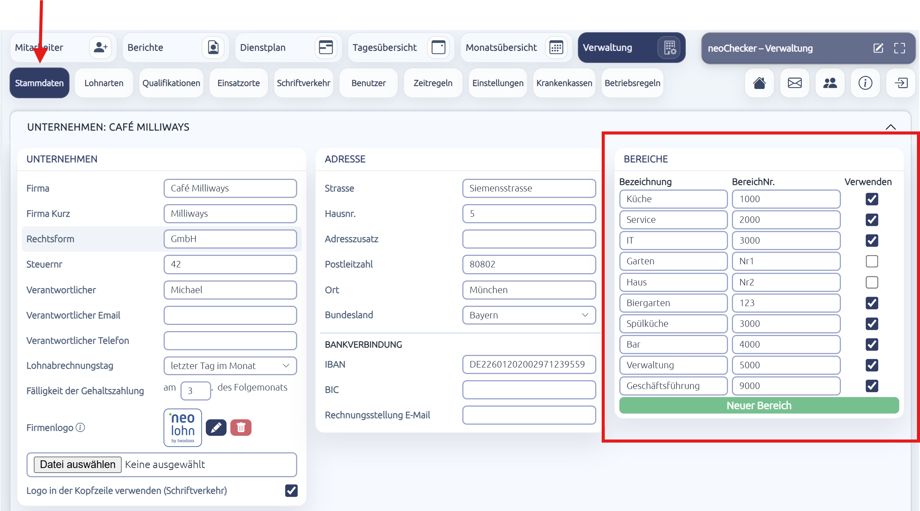The width and height of the screenshot is (920, 511).
Task: Enable Verwenden for Haus
Action: point(872,282)
